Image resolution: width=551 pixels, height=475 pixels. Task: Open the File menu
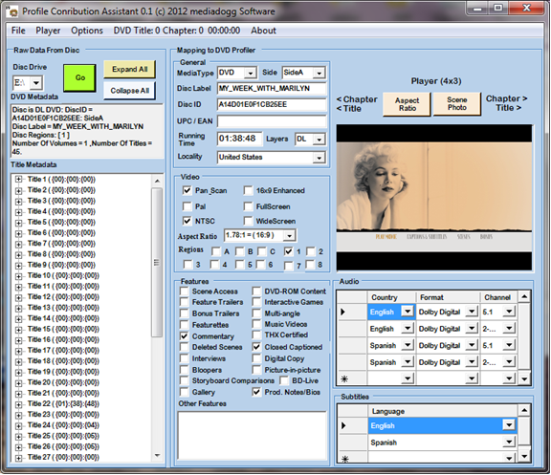[18, 31]
